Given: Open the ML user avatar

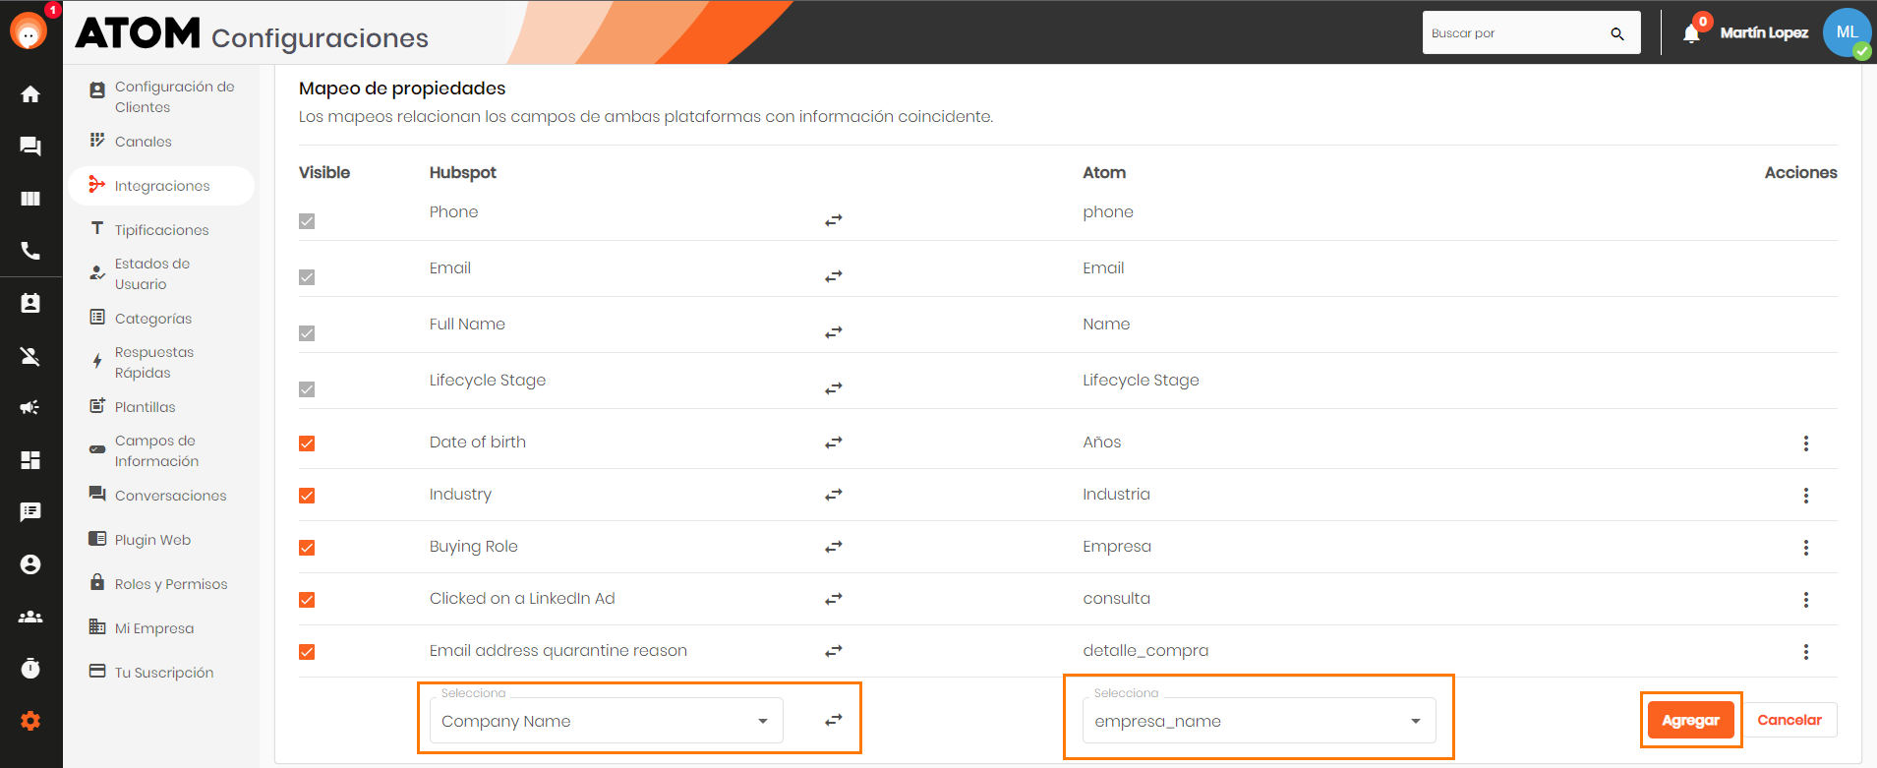Looking at the screenshot, I should [x=1847, y=32].
